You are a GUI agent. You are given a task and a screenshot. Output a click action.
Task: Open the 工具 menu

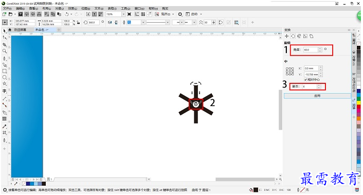pos(125,8)
